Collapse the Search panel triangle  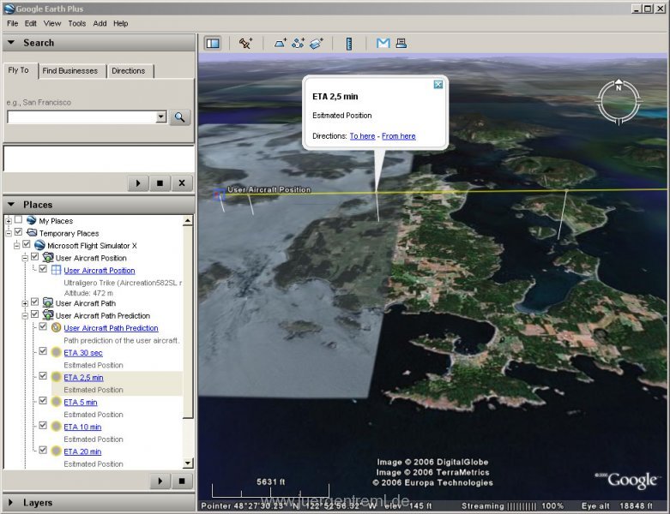click(11, 43)
